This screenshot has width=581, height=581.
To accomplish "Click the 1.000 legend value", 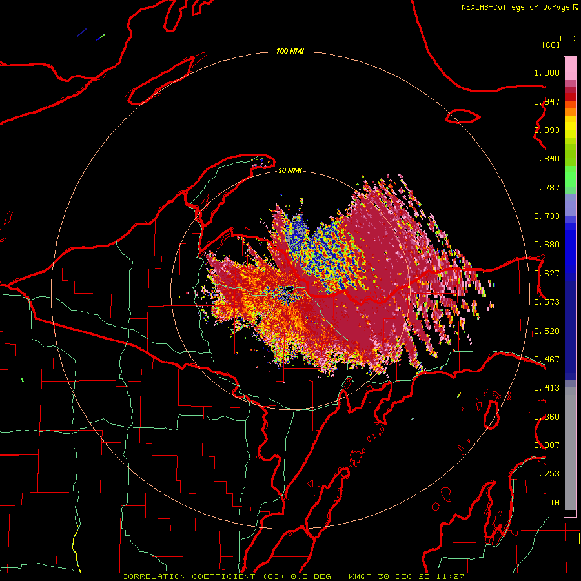I will (547, 72).
